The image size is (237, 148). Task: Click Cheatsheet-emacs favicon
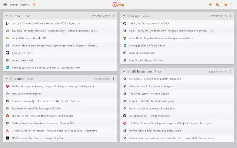[7, 53]
